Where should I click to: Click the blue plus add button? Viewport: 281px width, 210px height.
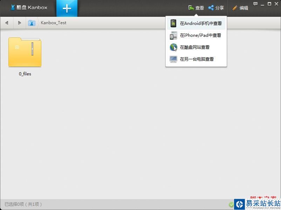click(x=67, y=8)
